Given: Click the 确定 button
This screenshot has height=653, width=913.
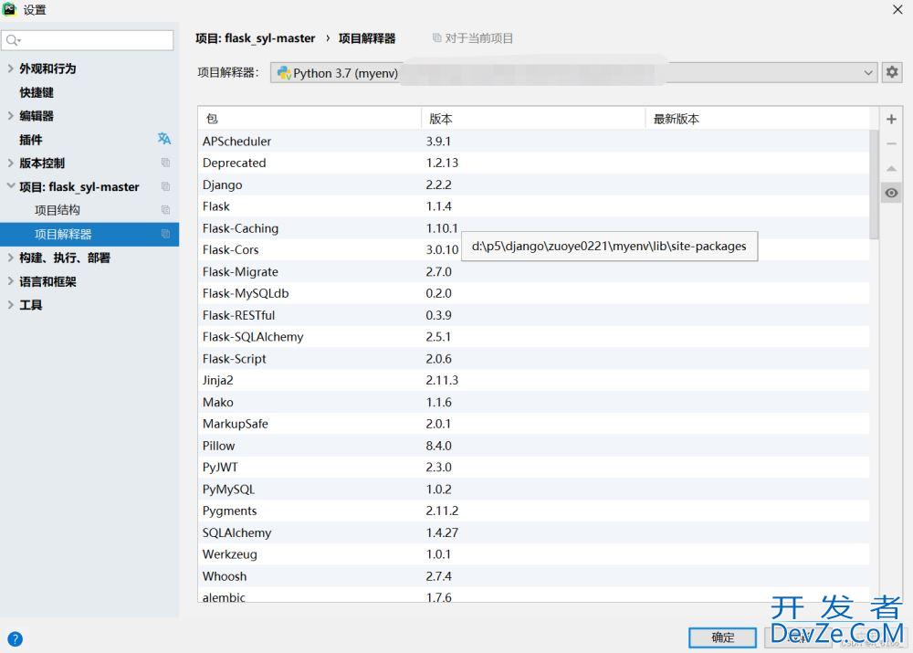Looking at the screenshot, I should point(722,637).
